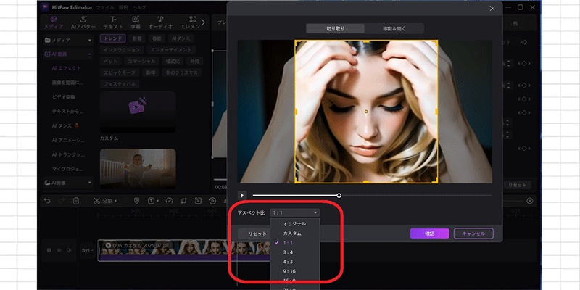Select the トレンド category tag
The height and width of the screenshot is (290, 580).
(113, 38)
